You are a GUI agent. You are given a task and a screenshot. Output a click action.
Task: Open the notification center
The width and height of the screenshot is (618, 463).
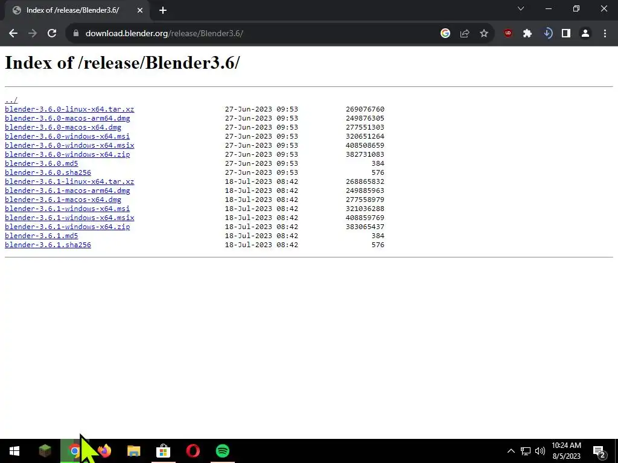599,451
